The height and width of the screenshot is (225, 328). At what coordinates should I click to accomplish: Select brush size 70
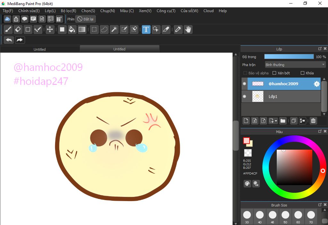[x=311, y=217]
